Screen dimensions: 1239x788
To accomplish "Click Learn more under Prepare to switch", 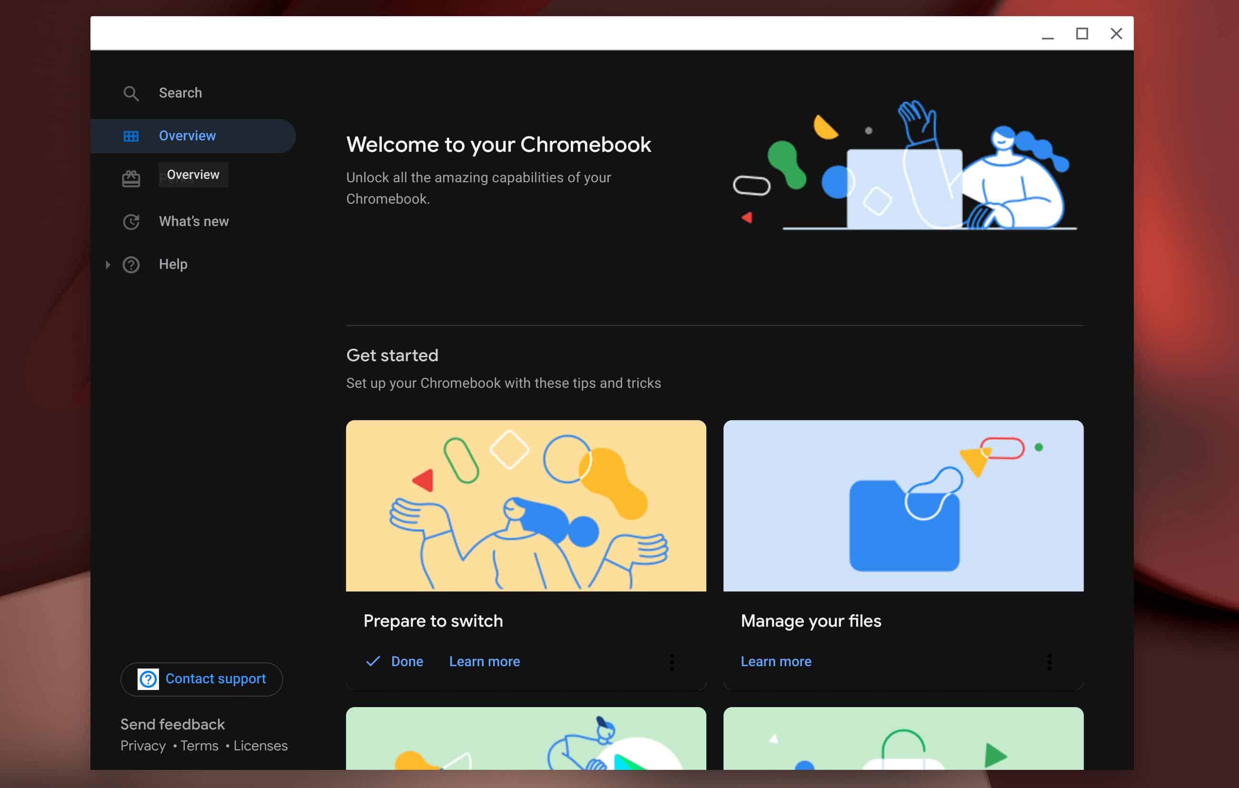I will (484, 661).
